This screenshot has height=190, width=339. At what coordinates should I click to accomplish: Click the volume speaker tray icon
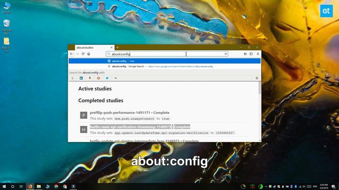pyautogui.click(x=304, y=186)
